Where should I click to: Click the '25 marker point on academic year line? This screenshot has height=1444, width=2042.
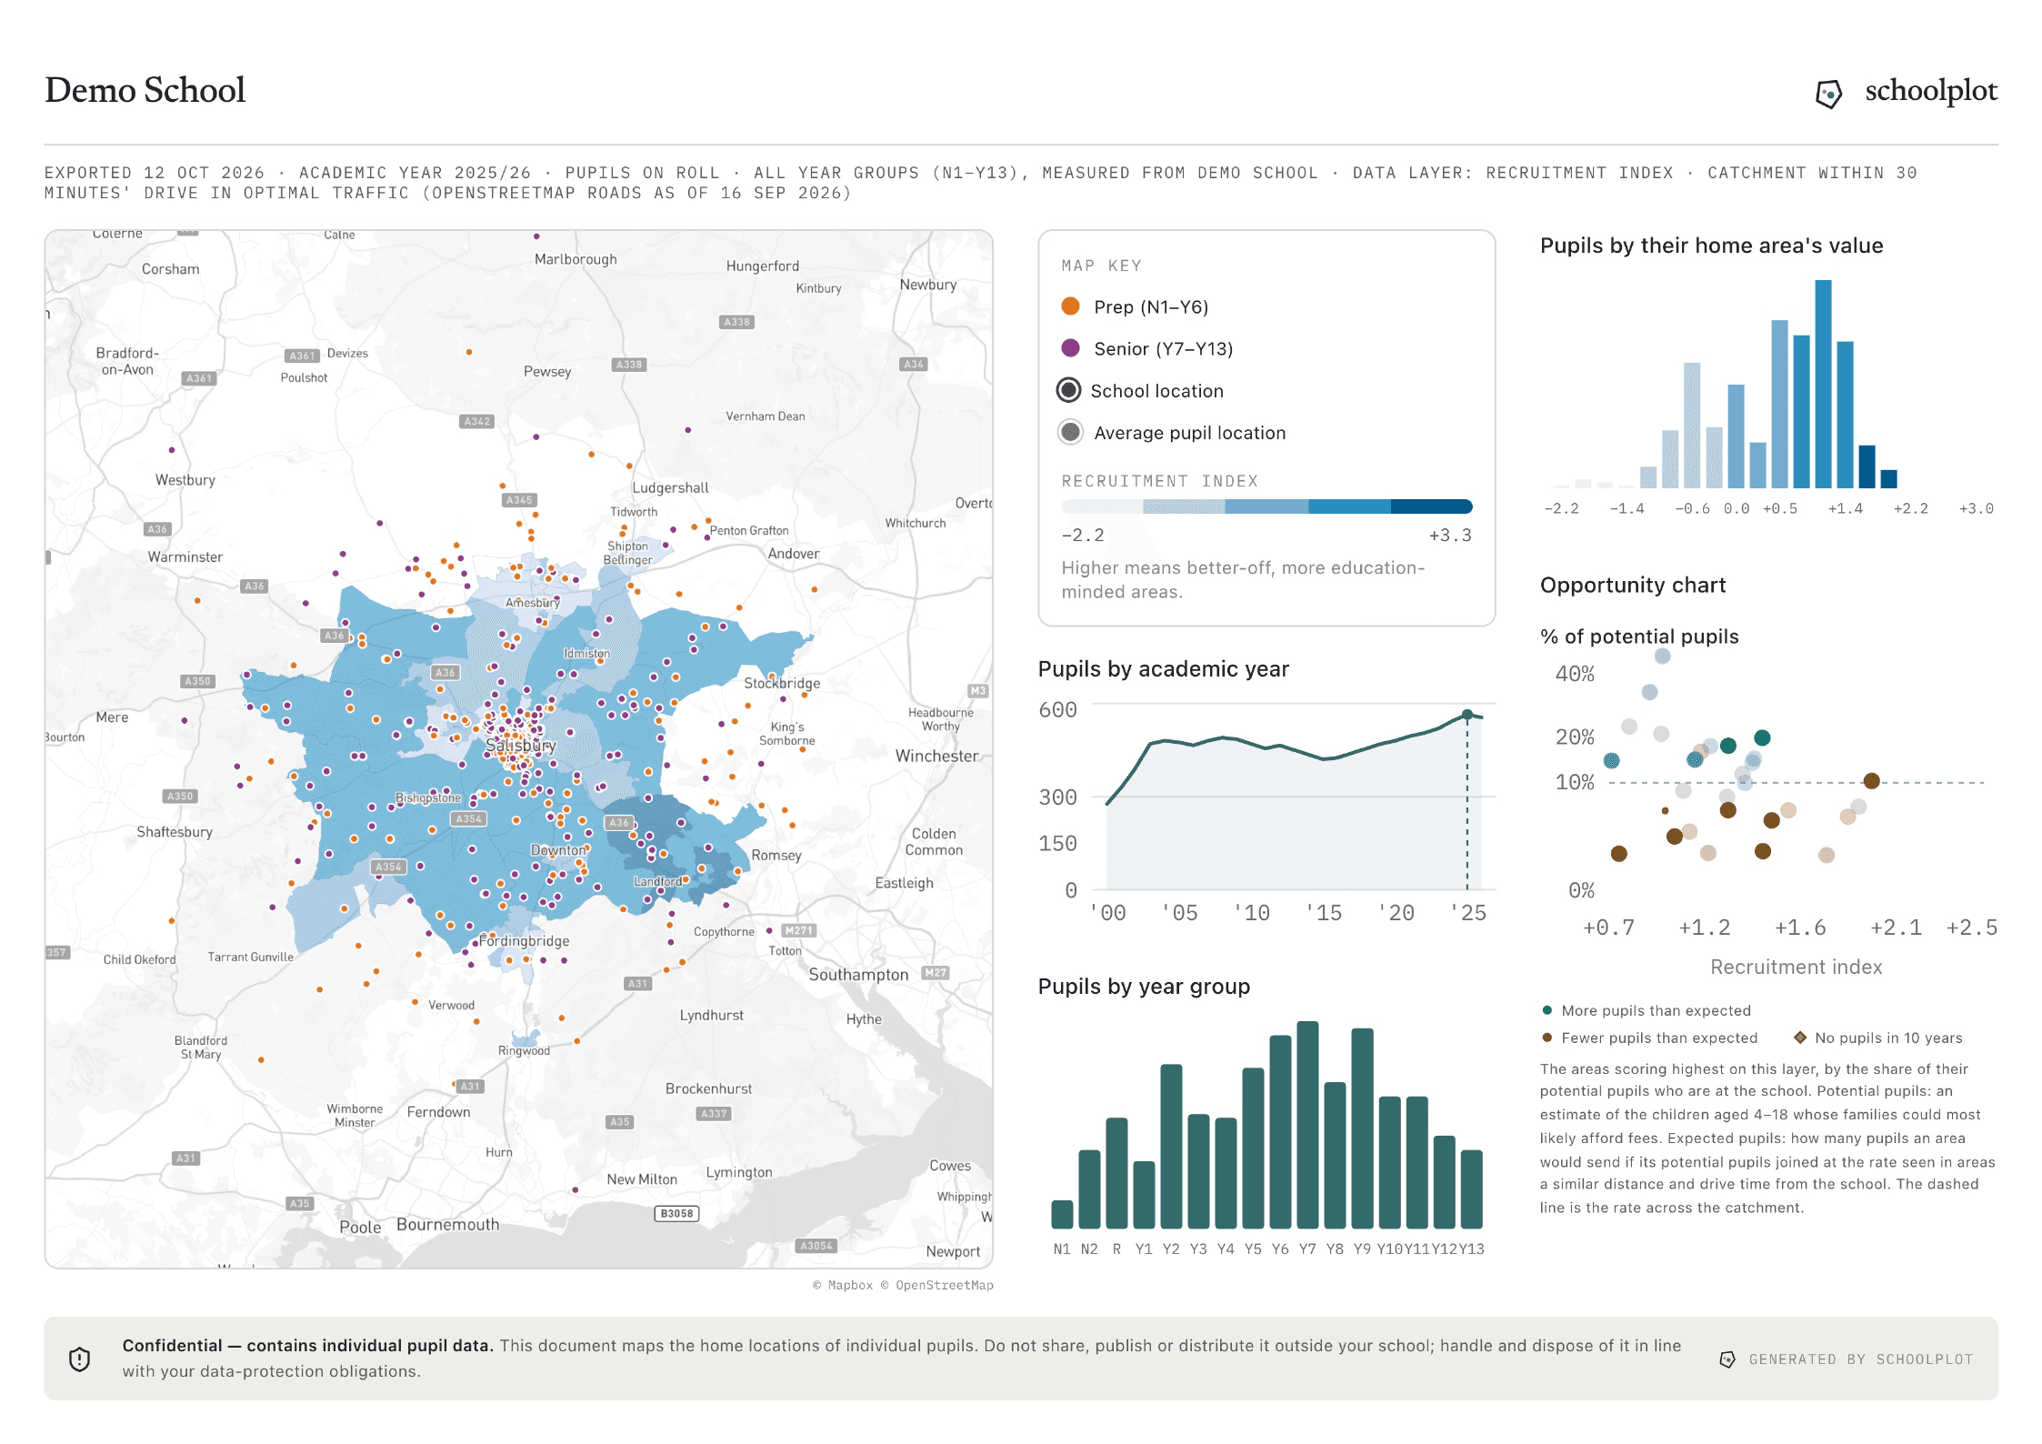[x=1466, y=715]
